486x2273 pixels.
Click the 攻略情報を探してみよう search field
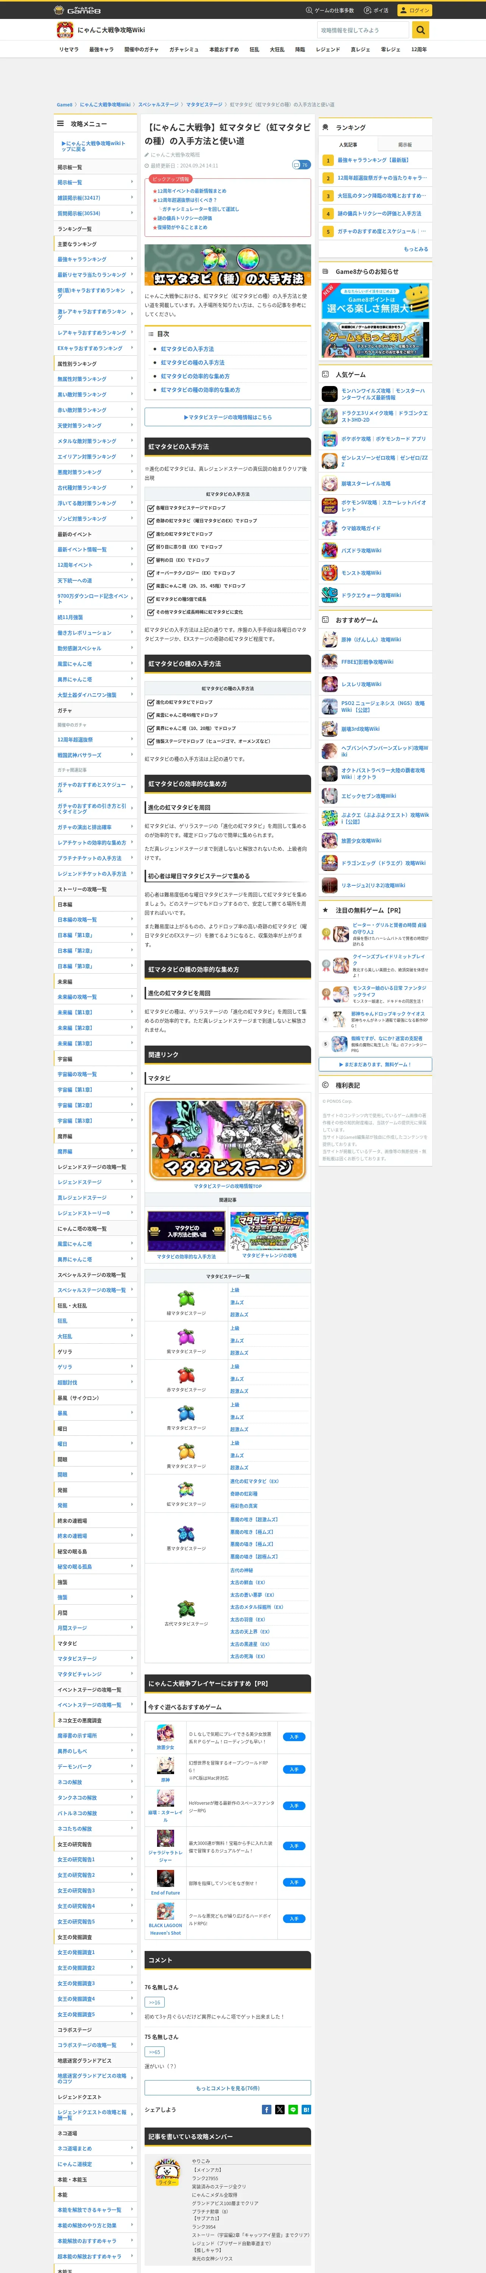click(x=363, y=30)
